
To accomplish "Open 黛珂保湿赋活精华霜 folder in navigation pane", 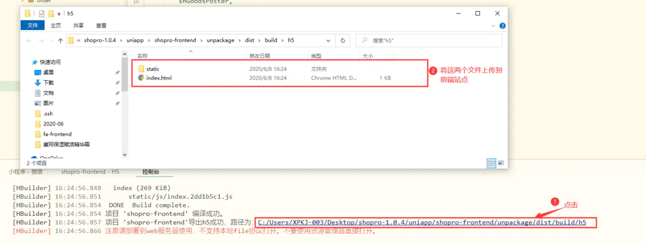I will (x=66, y=144).
